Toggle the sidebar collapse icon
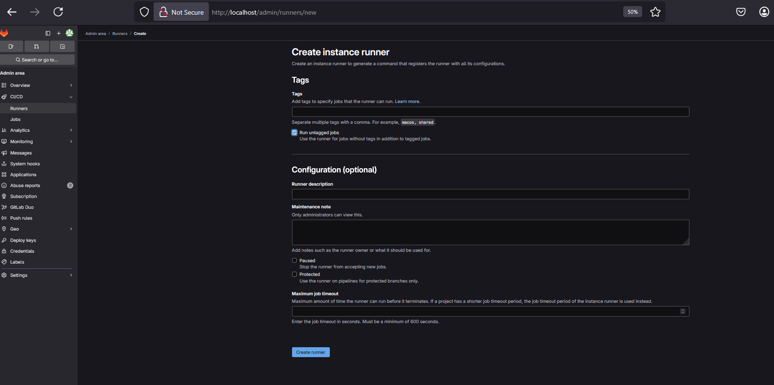Image resolution: width=774 pixels, height=385 pixels. [x=48, y=33]
